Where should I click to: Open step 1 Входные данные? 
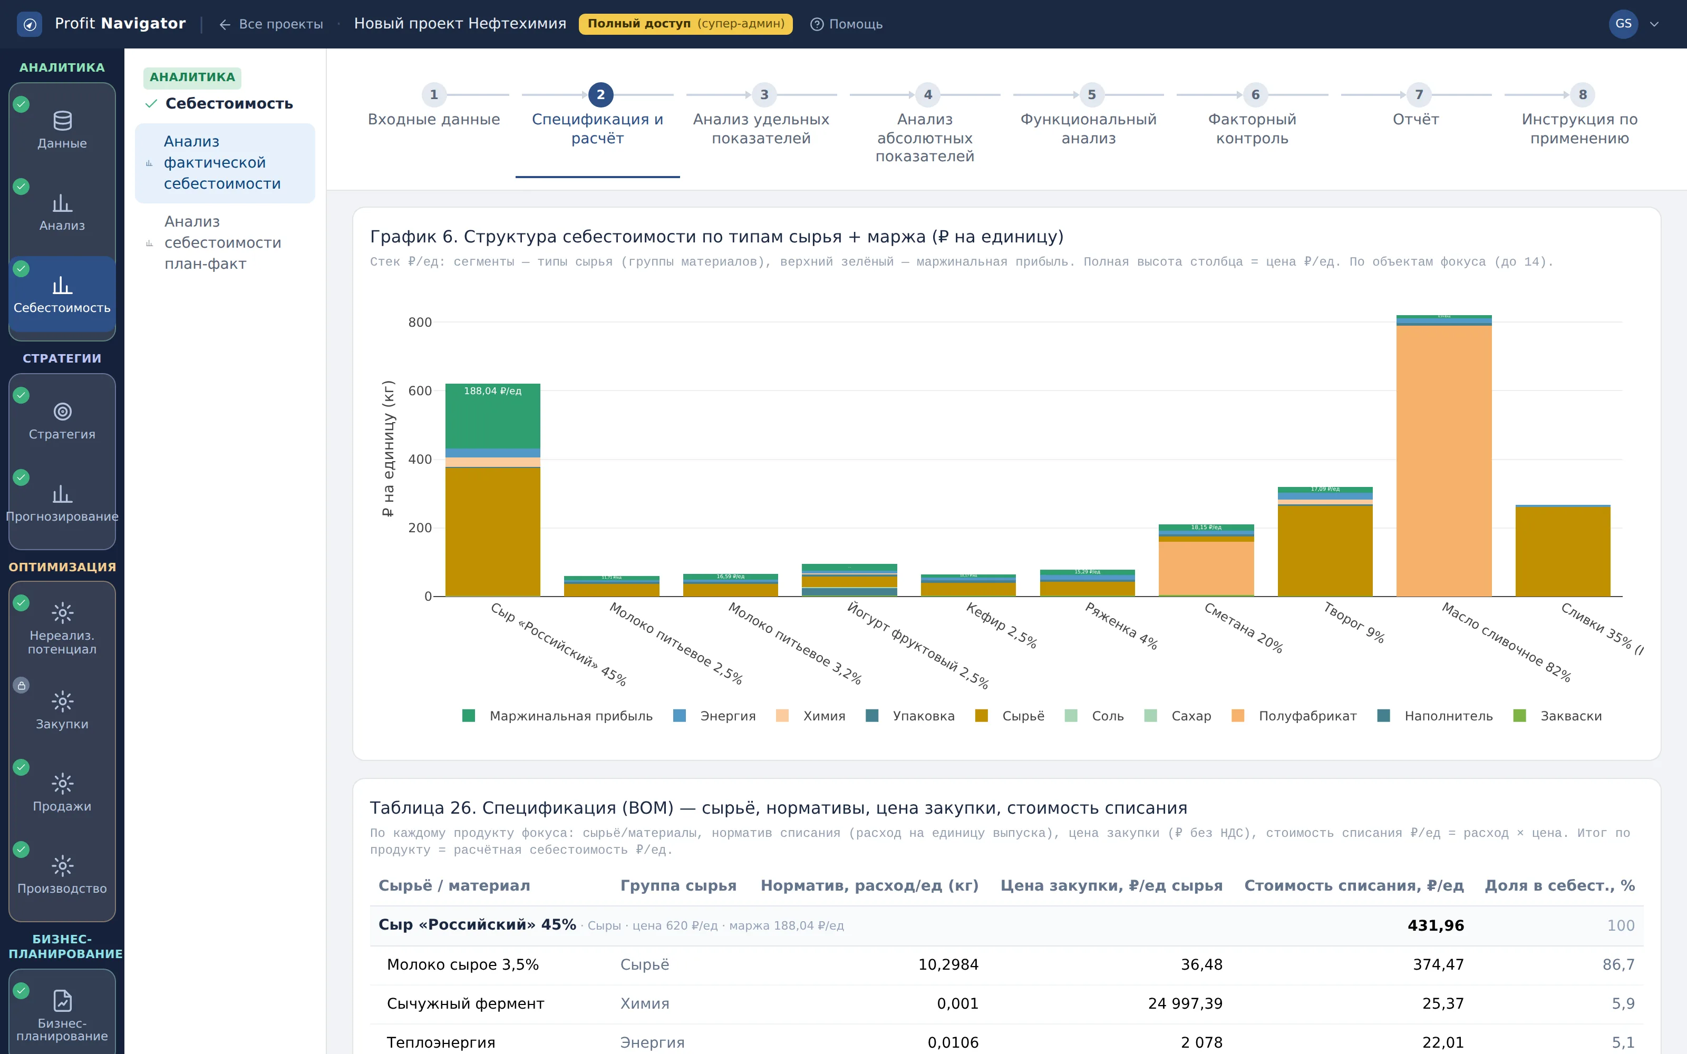[x=433, y=106]
